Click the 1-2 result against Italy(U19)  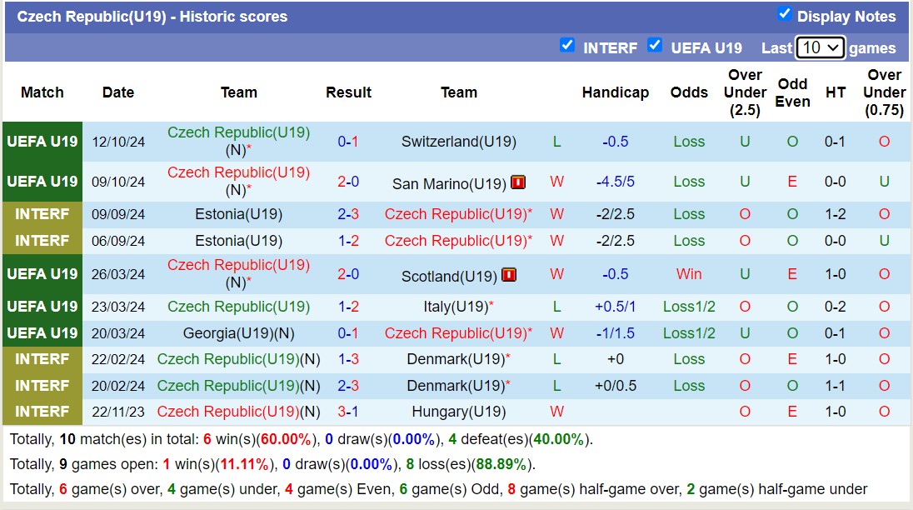coord(348,307)
